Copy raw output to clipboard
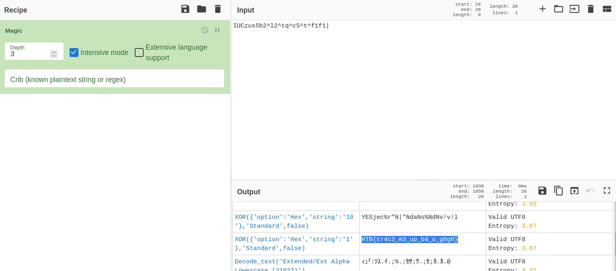This screenshot has height=271, width=616. (x=559, y=191)
